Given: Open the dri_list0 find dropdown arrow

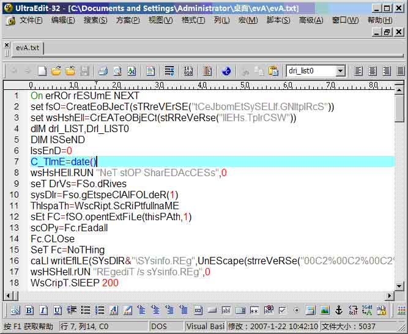Looking at the screenshot, I should pos(340,71).
